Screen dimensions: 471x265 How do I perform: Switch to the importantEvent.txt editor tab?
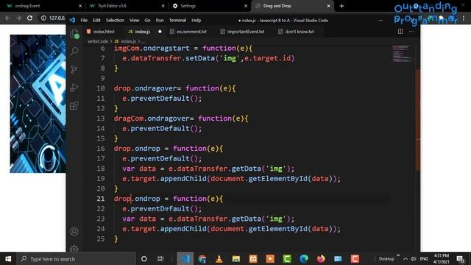[242, 31]
